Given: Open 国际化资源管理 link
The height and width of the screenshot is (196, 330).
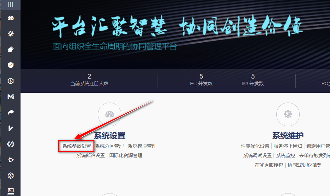Looking at the screenshot, I should (x=126, y=156).
